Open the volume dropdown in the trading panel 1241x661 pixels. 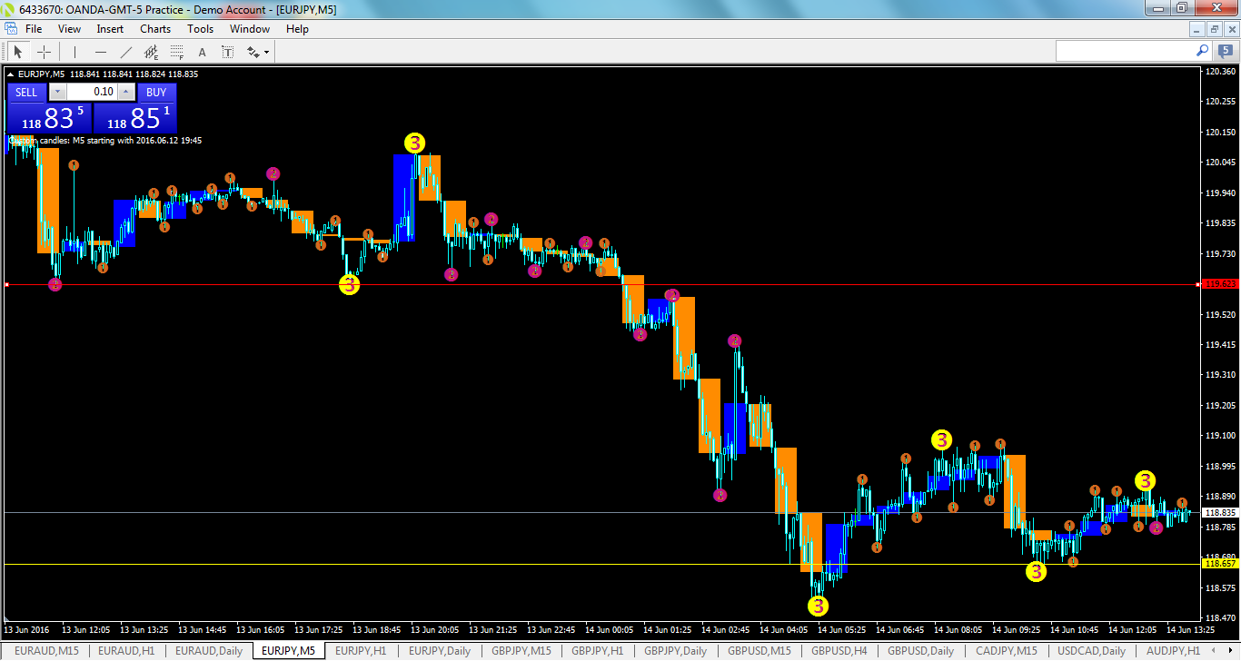pyautogui.click(x=57, y=92)
